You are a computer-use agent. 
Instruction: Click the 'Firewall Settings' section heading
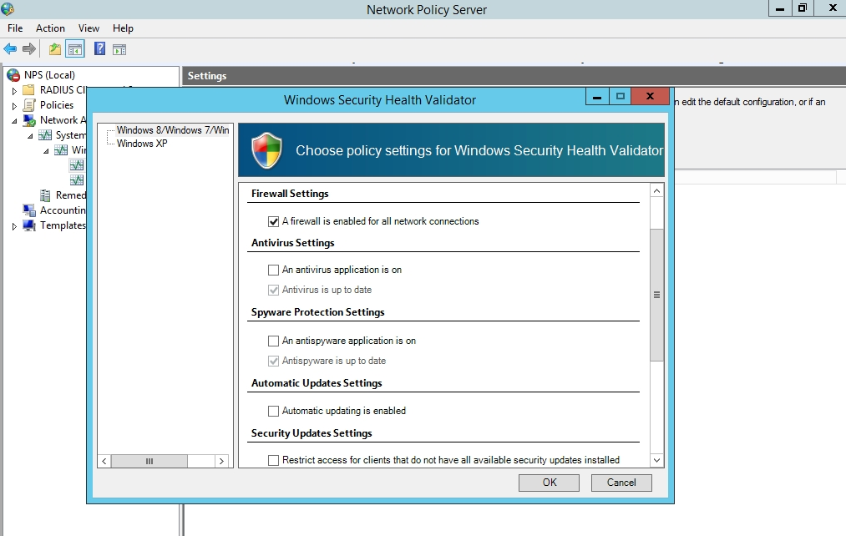(290, 194)
